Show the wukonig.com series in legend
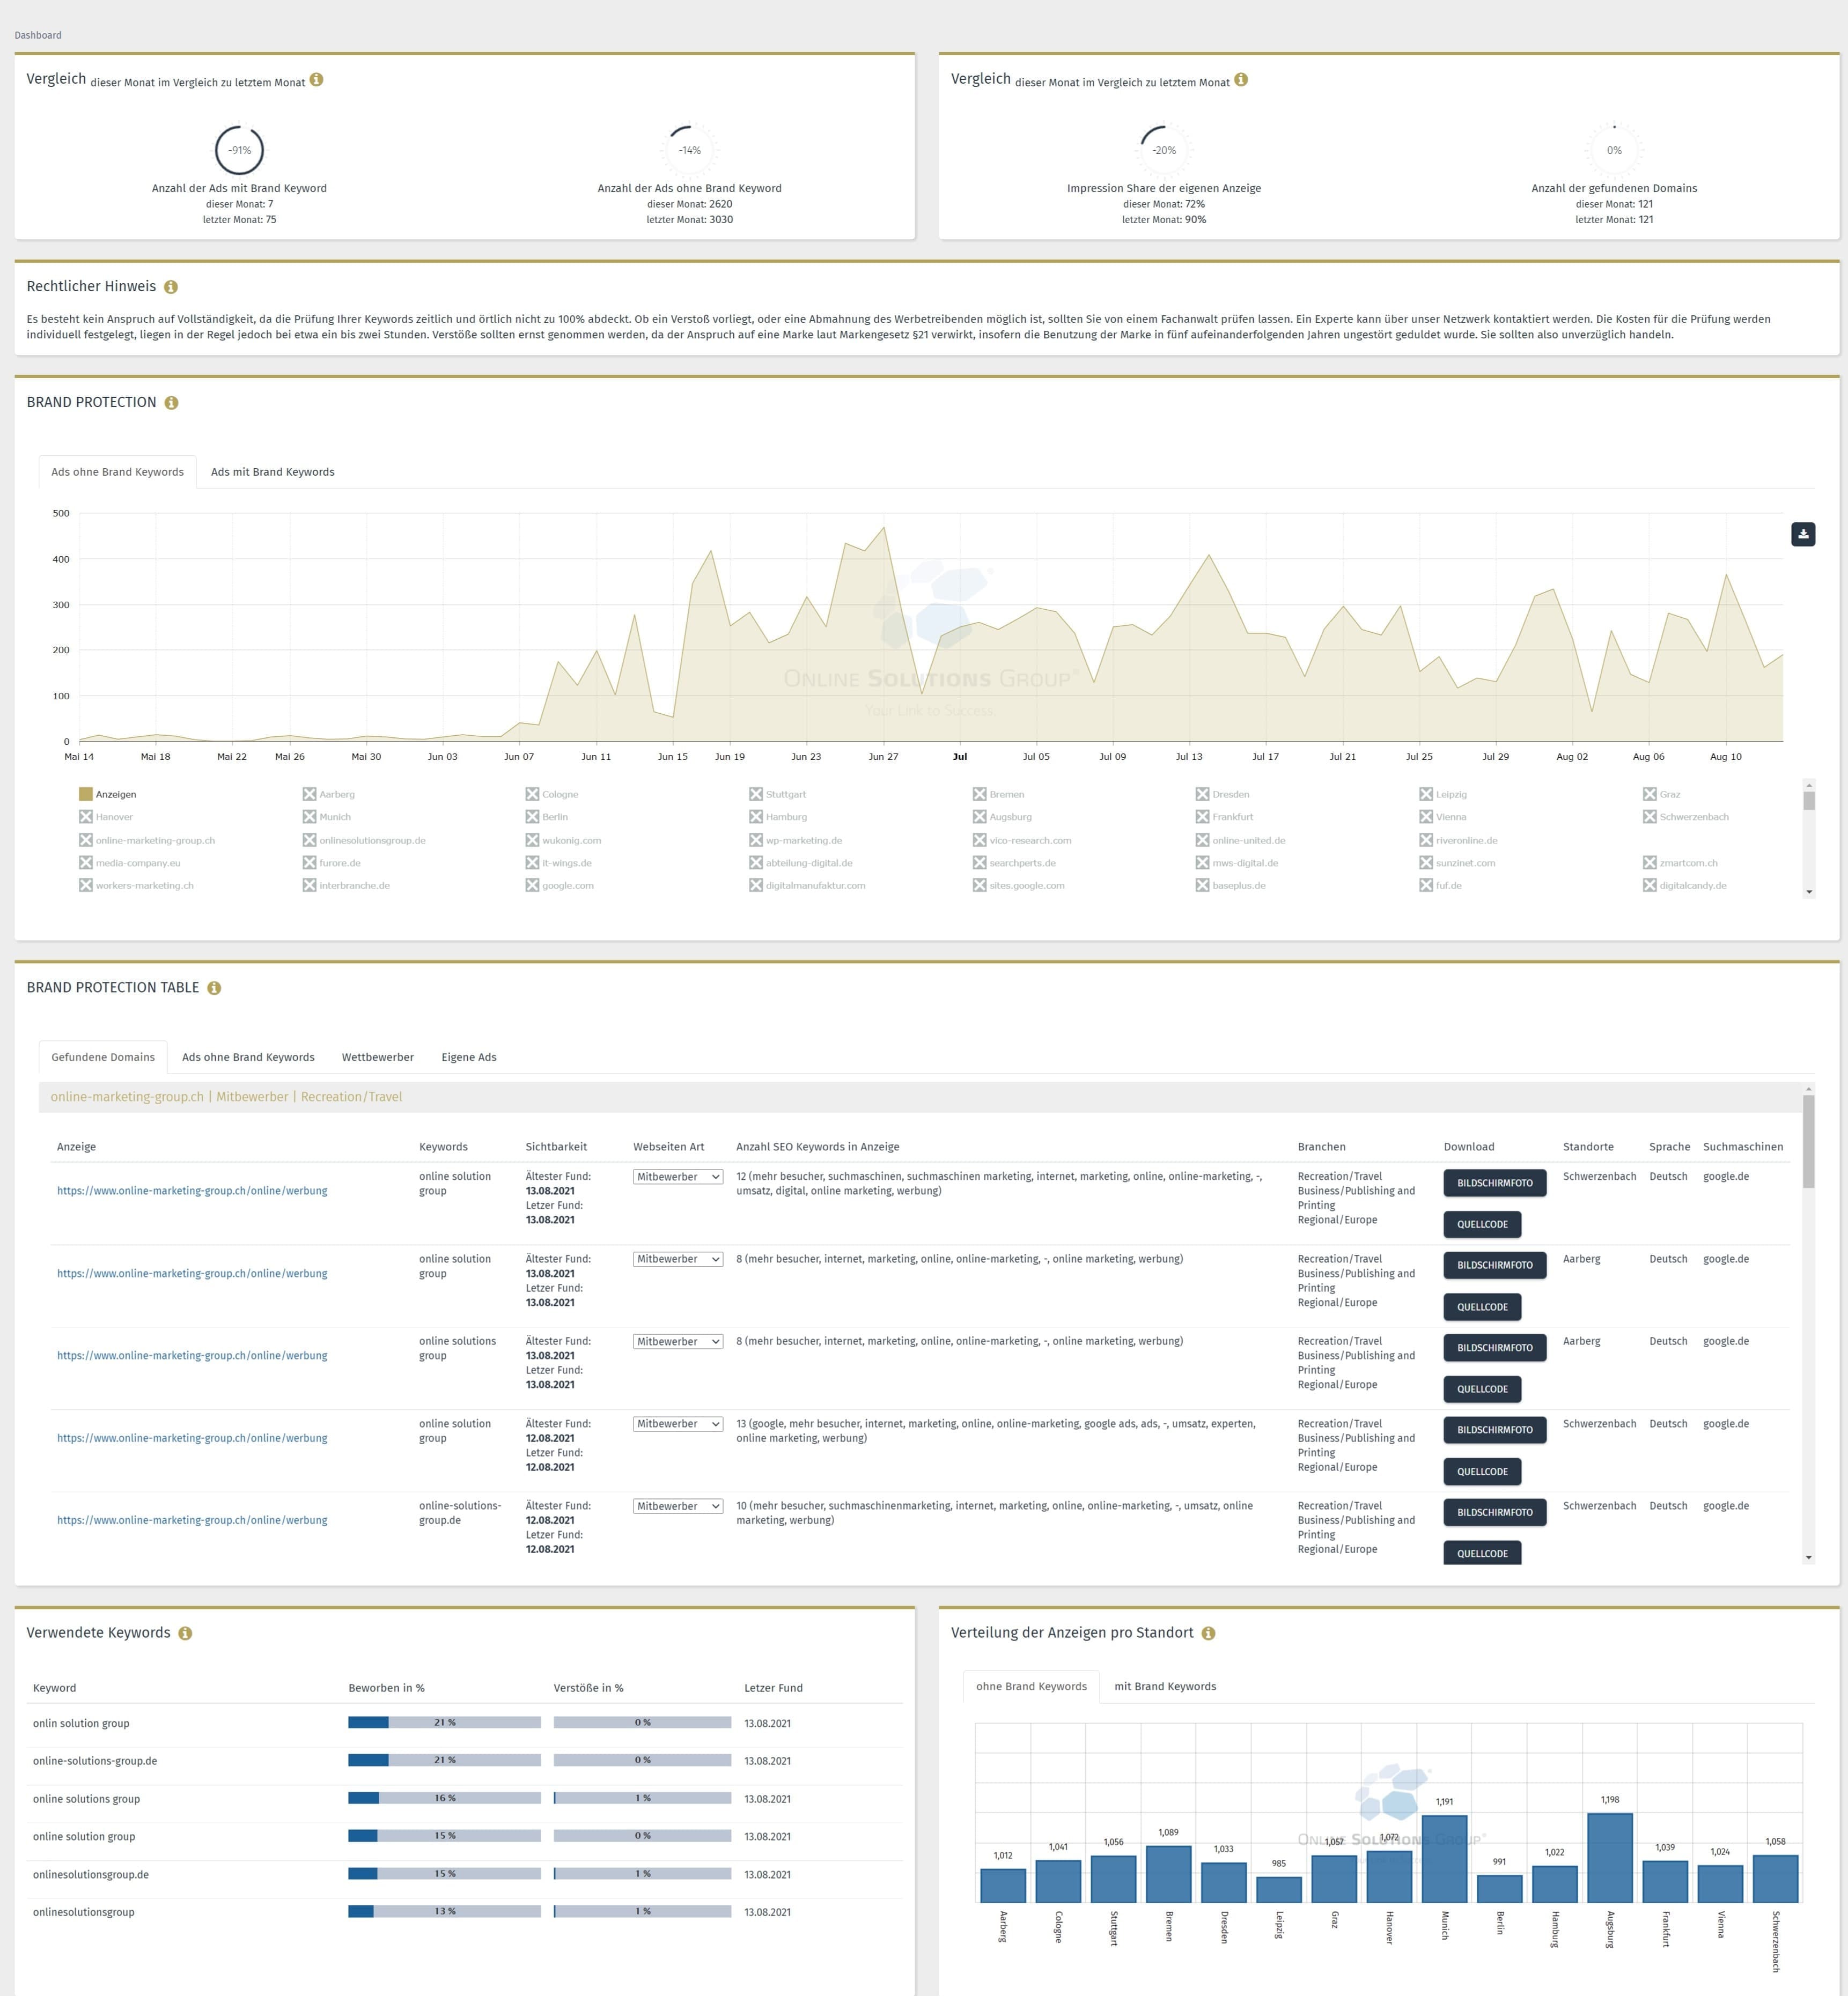Screen dimensions: 1848x1996 point(564,840)
